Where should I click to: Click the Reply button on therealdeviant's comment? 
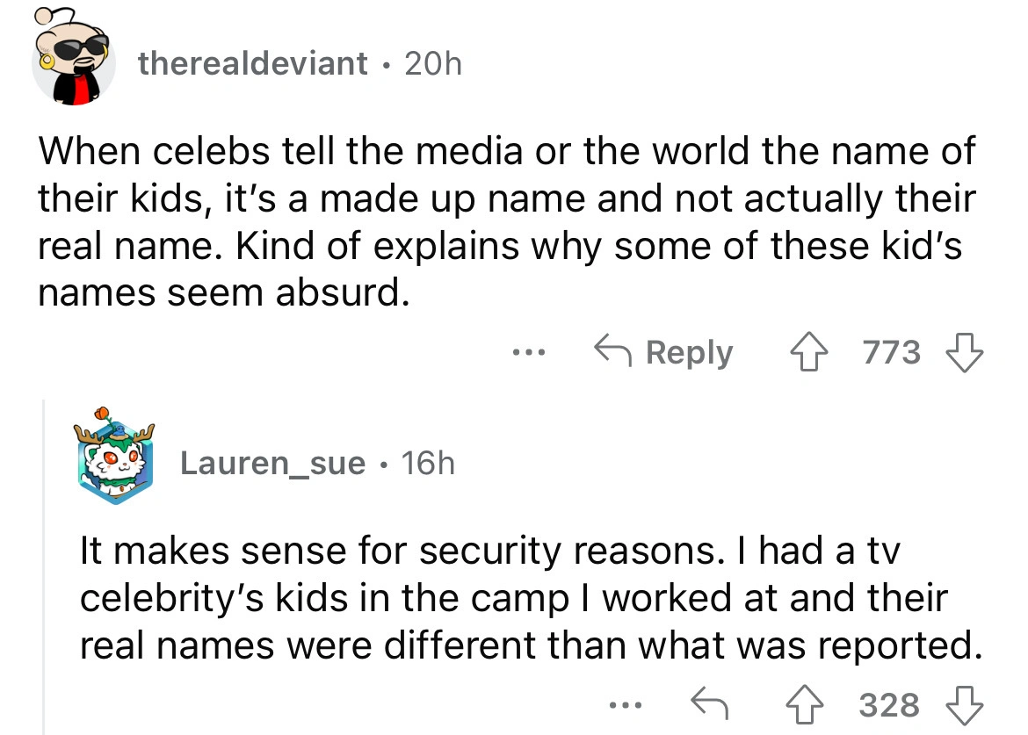tap(690, 352)
